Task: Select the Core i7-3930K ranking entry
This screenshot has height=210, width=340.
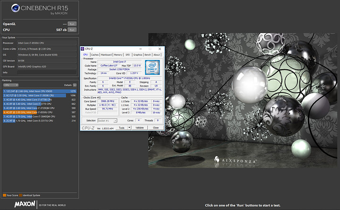Action: click(x=40, y=95)
